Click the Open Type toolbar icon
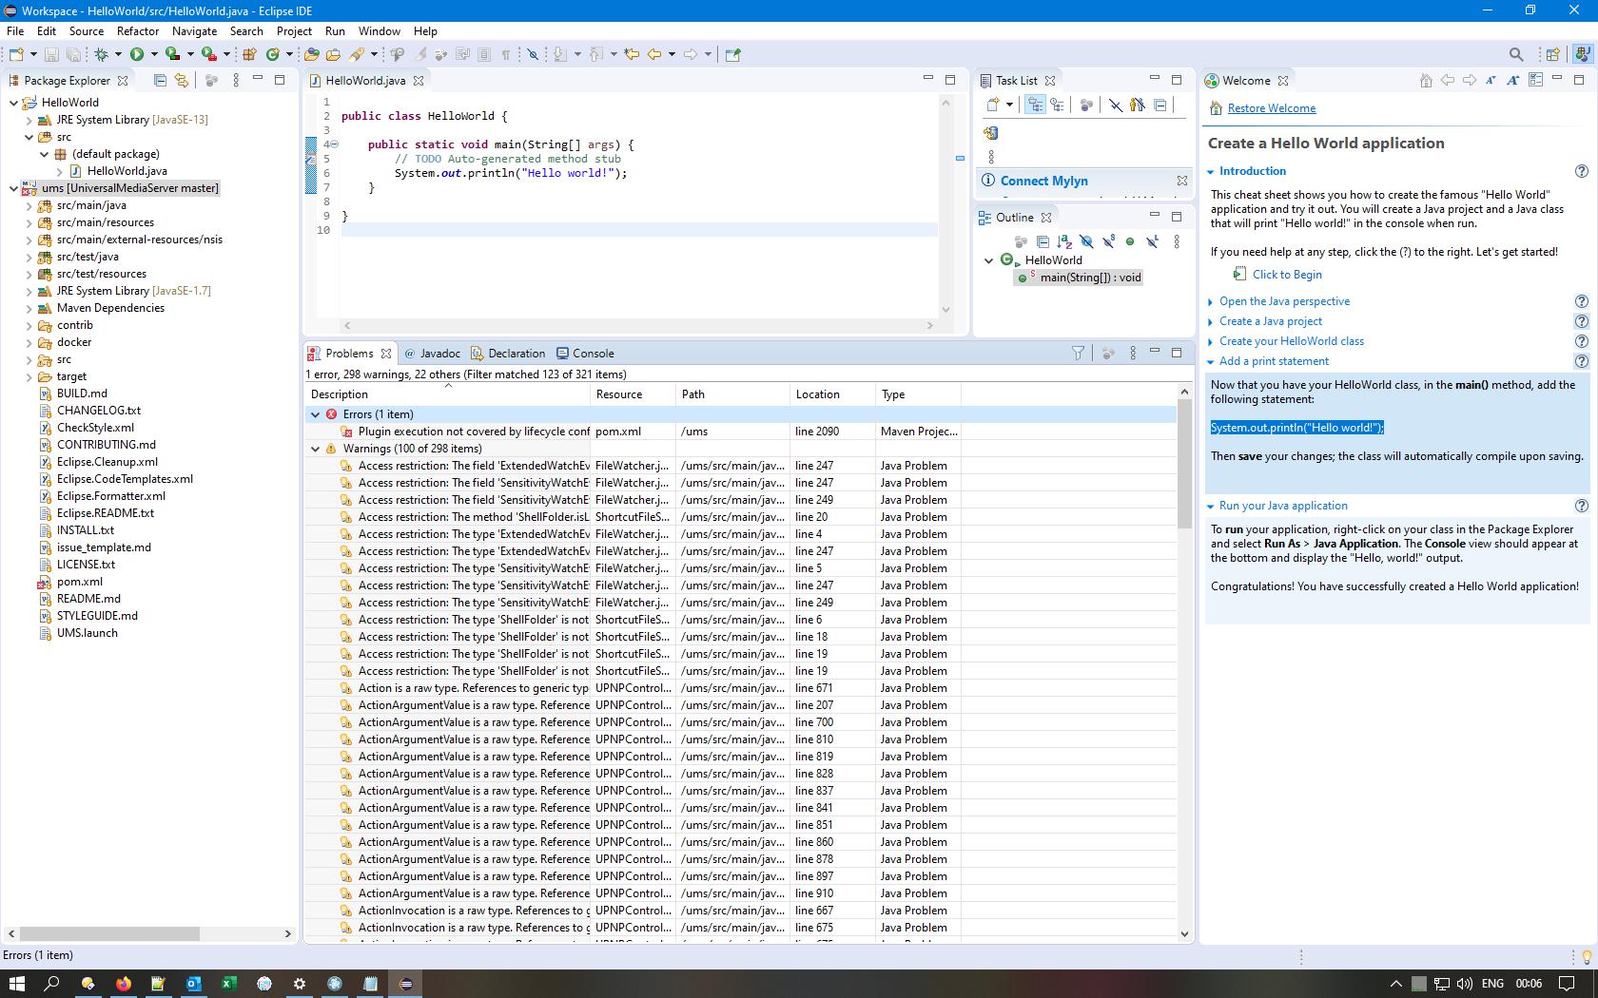1598x998 pixels. coord(311,54)
